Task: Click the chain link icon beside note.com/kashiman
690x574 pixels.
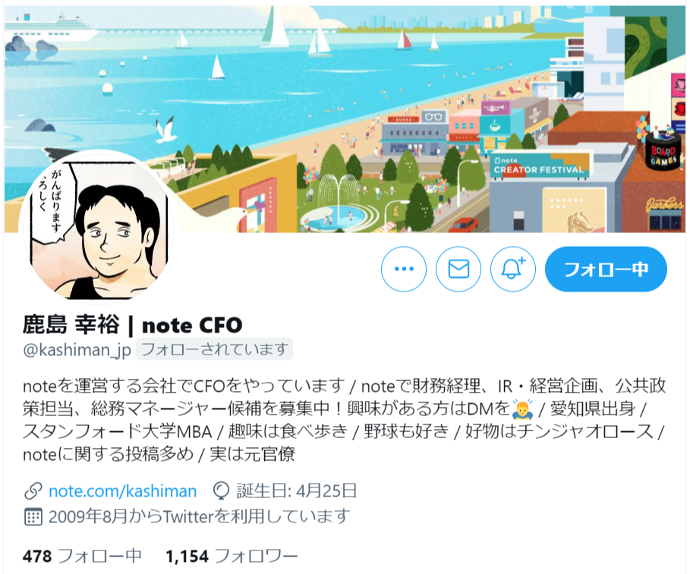Action: (33, 491)
